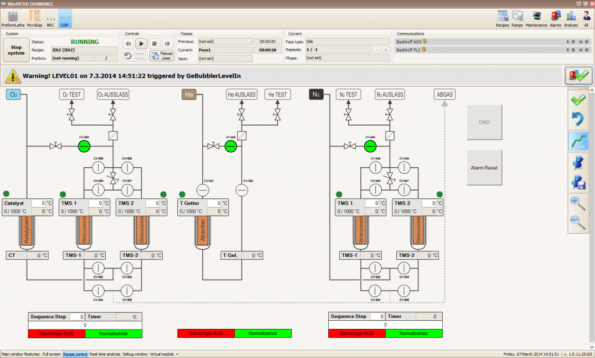Expand the Next pass dropdown

(x=249, y=59)
